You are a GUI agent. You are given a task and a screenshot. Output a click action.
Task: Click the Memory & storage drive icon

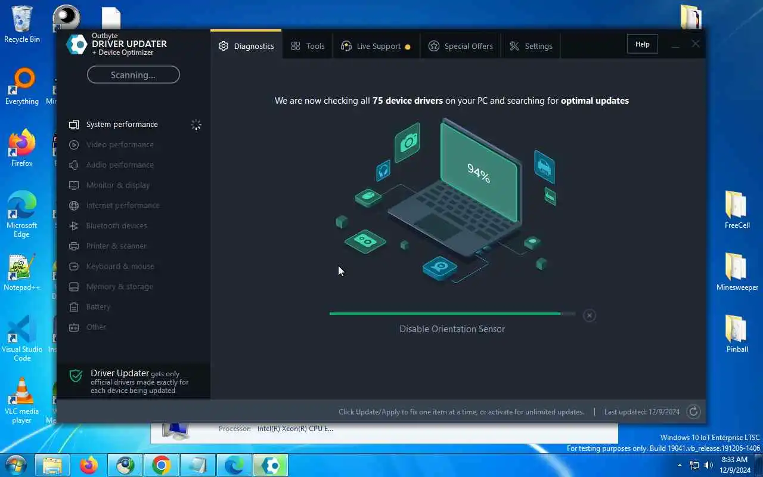point(74,287)
